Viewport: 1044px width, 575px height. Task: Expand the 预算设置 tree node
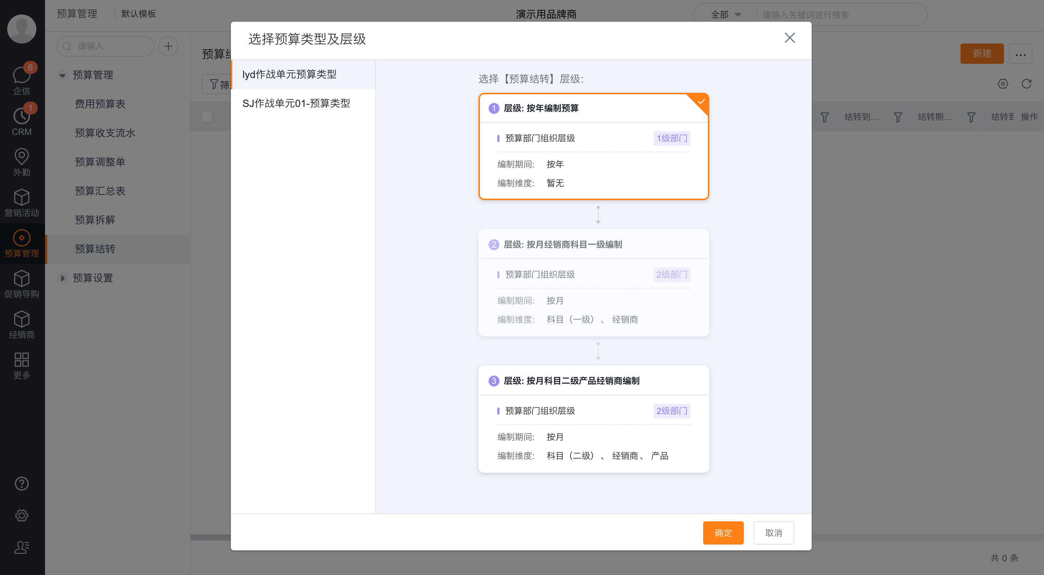tap(62, 278)
